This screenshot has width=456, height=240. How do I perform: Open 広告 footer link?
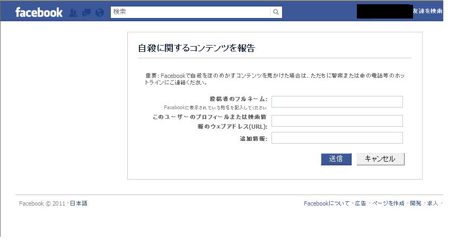361,203
